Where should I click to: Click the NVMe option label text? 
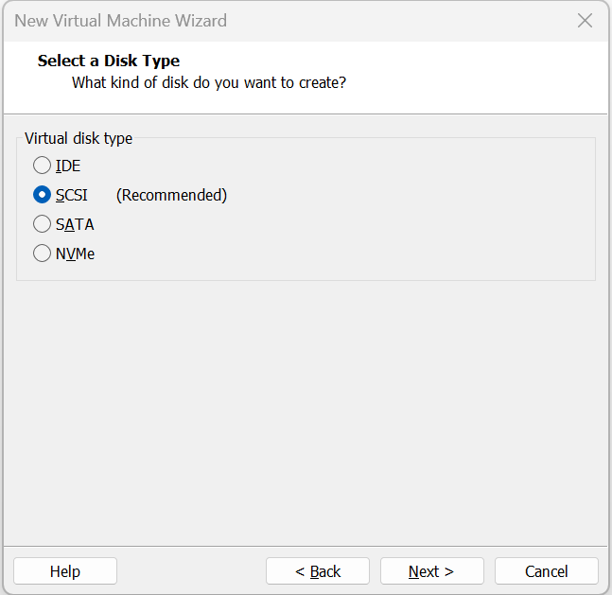[x=76, y=254]
